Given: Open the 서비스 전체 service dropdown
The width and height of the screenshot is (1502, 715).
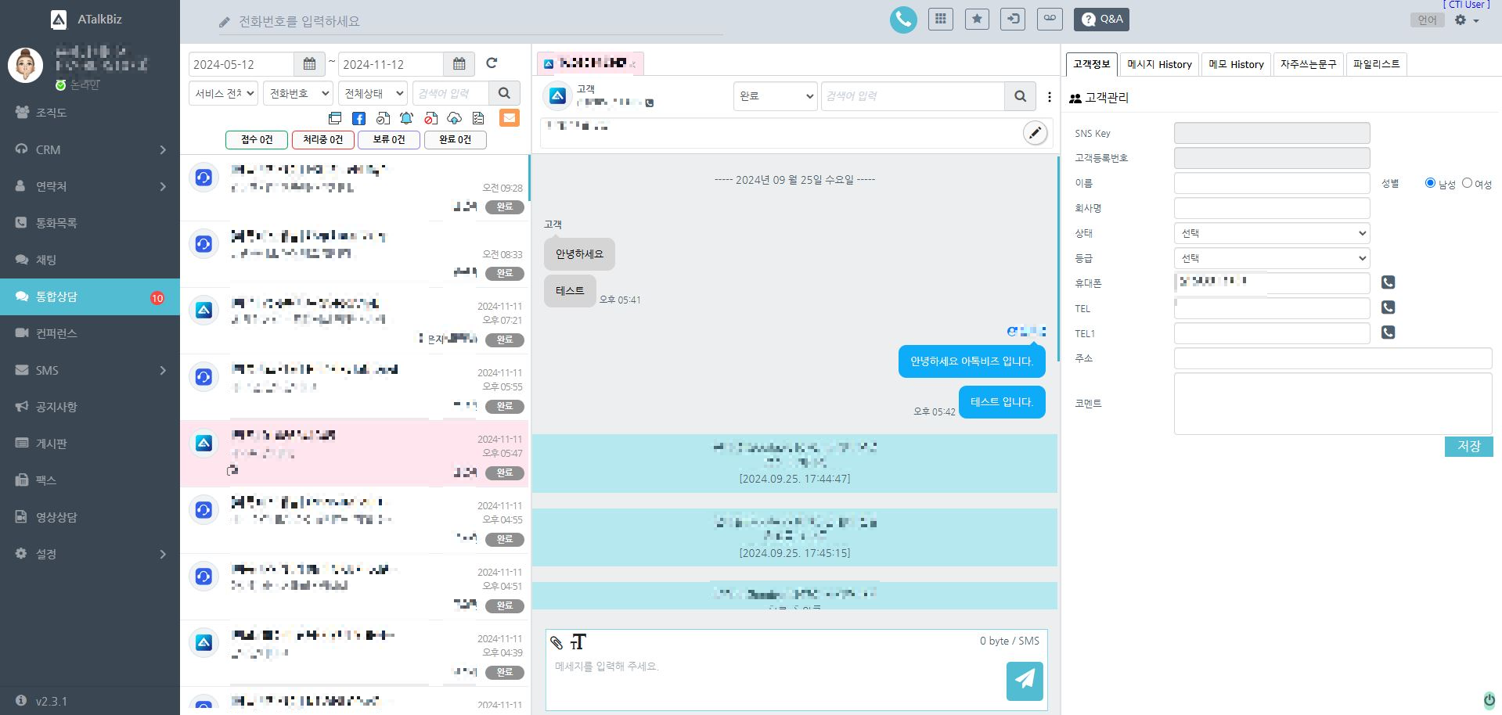Looking at the screenshot, I should (x=223, y=93).
